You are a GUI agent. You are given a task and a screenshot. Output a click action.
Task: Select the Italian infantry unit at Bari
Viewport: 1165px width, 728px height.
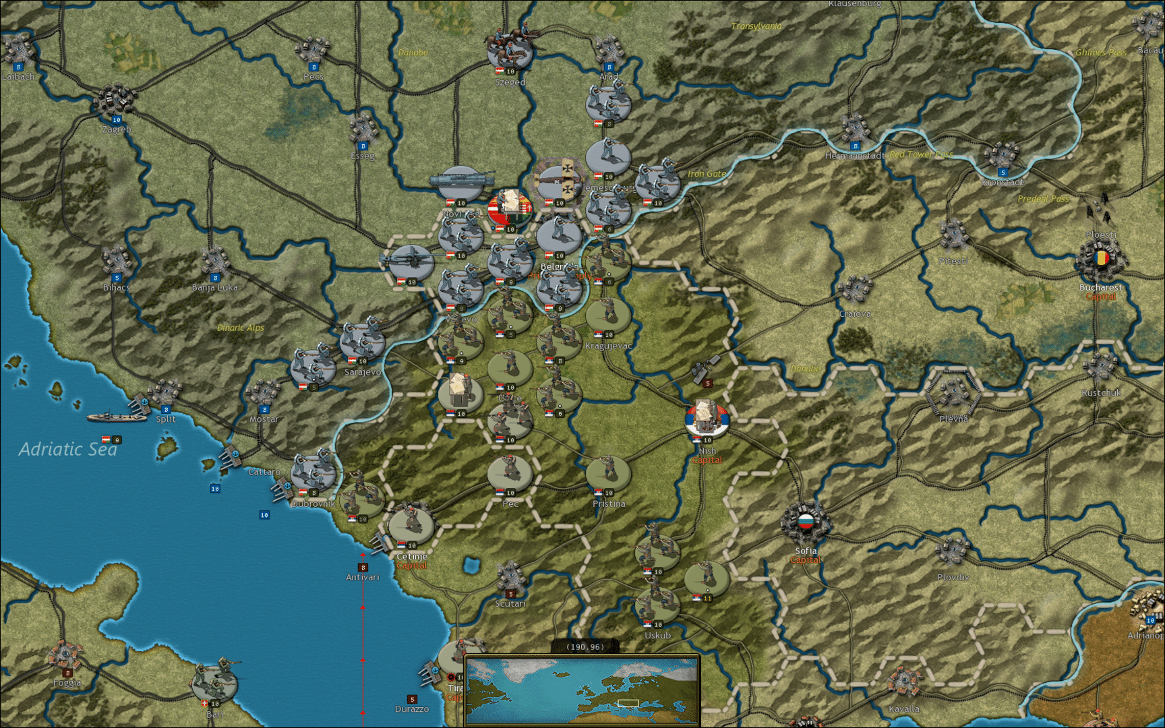[215, 682]
